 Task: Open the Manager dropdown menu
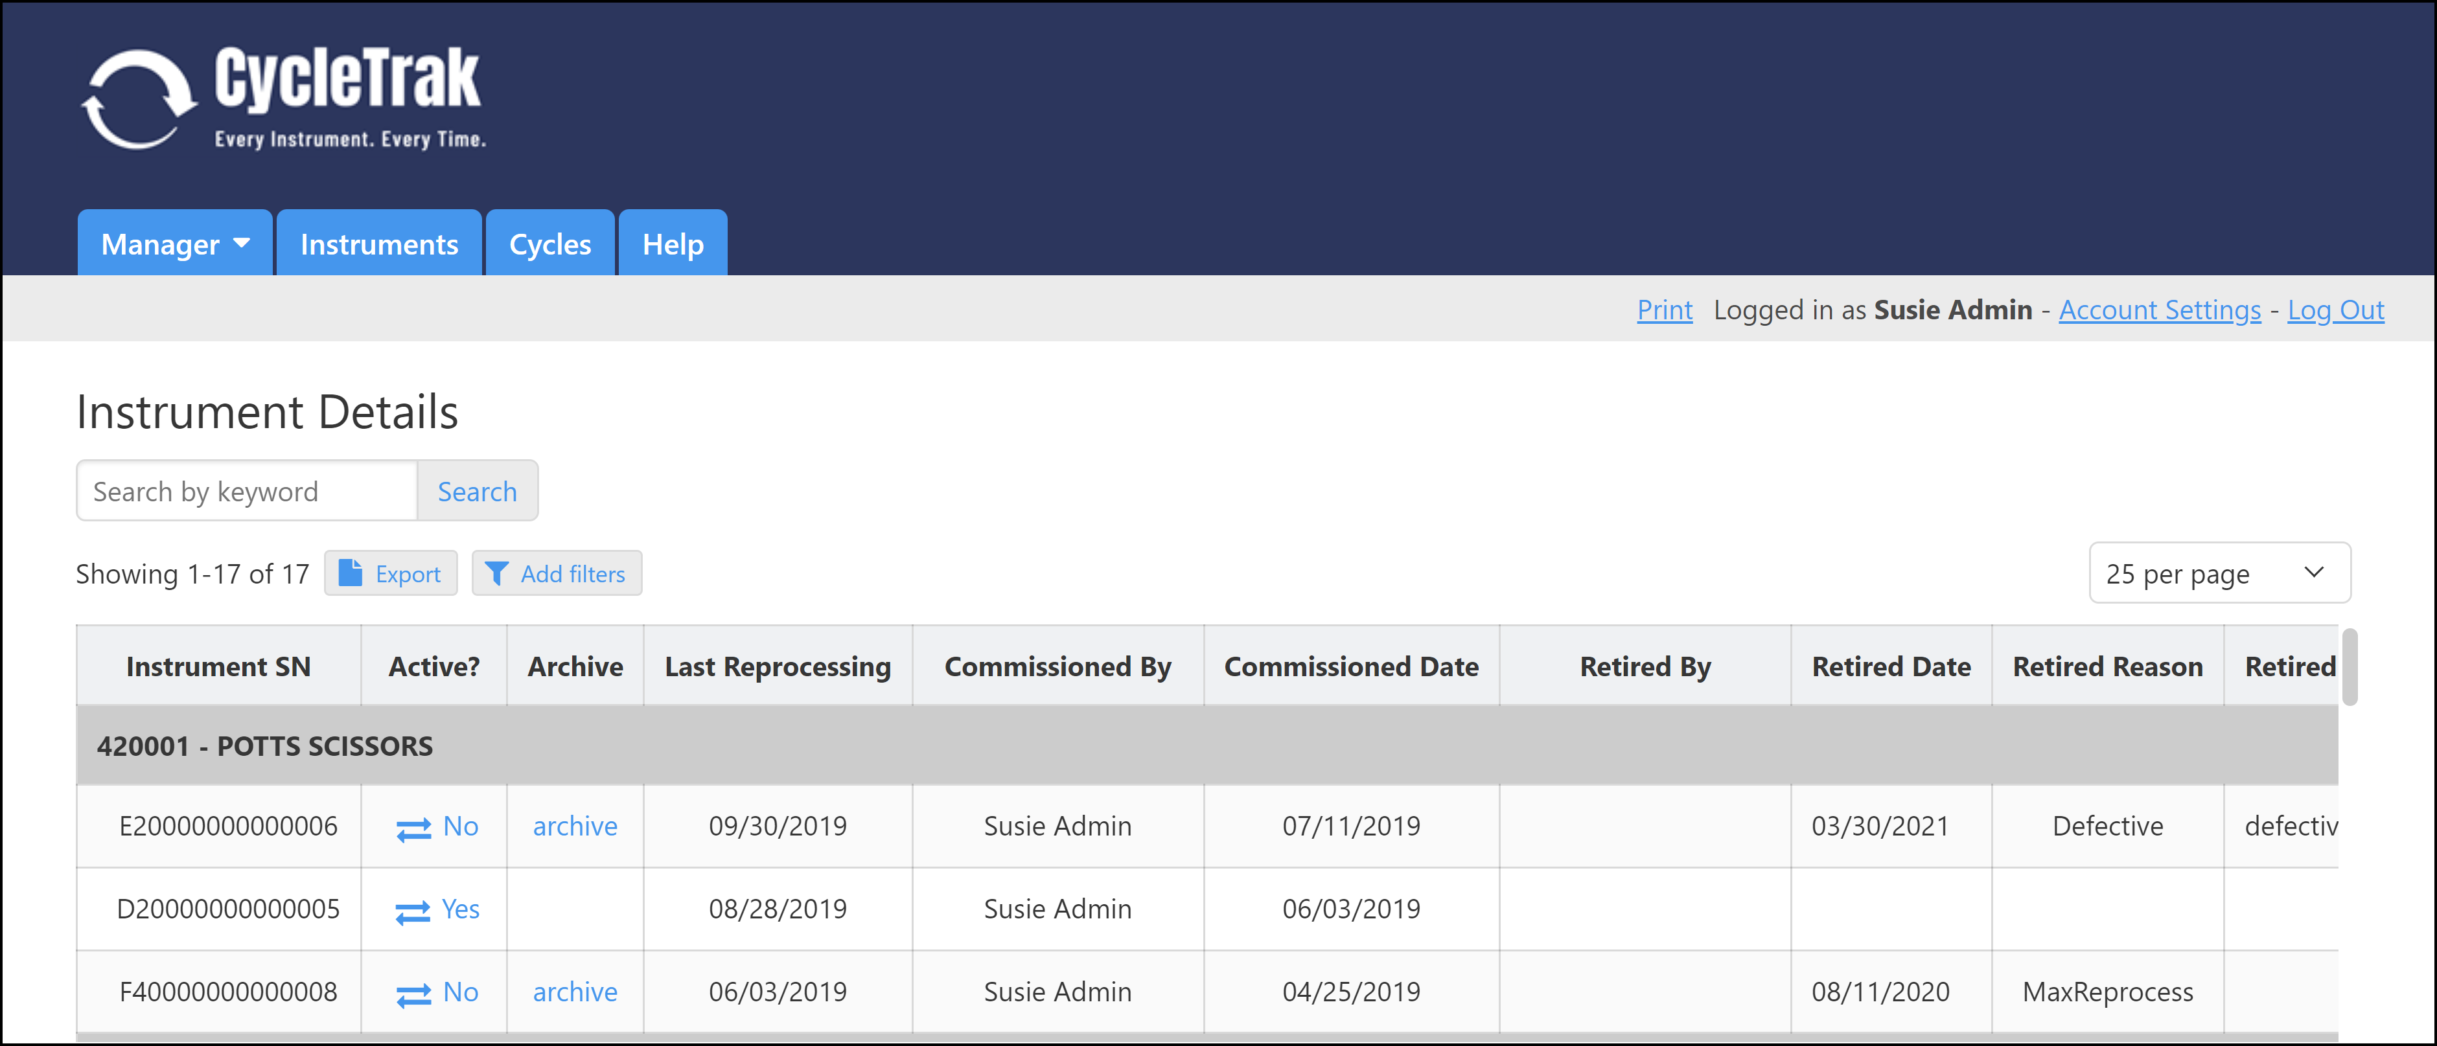pyautogui.click(x=175, y=244)
